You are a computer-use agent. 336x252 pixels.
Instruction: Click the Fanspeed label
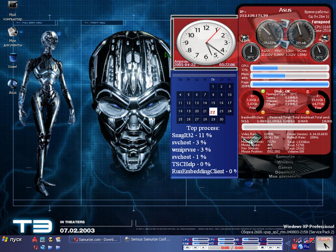(321, 22)
